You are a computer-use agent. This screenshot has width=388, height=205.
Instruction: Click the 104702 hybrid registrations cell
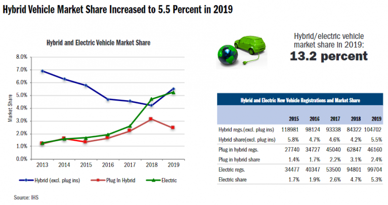(x=373, y=130)
